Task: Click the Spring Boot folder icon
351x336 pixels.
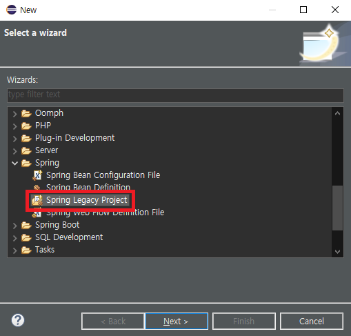Action: tap(26, 225)
